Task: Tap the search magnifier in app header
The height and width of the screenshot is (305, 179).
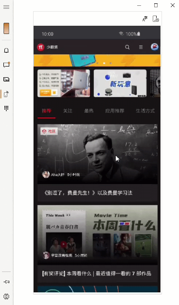Action: [127, 47]
